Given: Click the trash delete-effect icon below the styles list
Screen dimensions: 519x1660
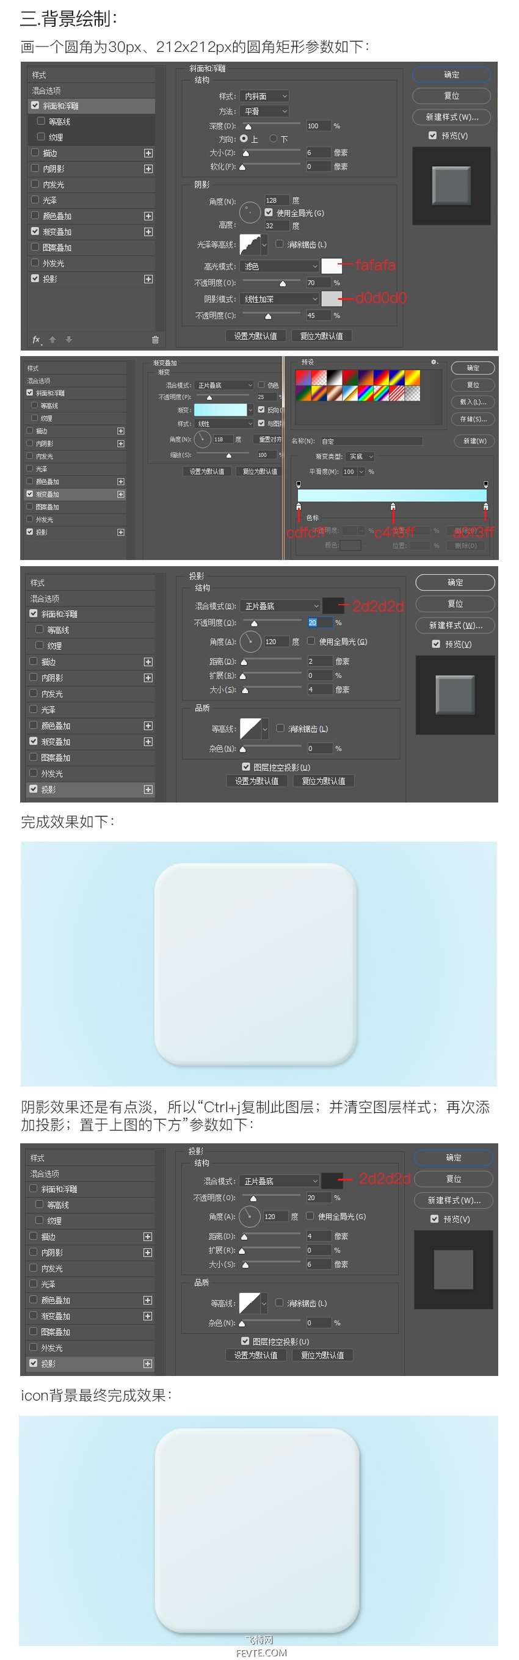Looking at the screenshot, I should tap(155, 340).
